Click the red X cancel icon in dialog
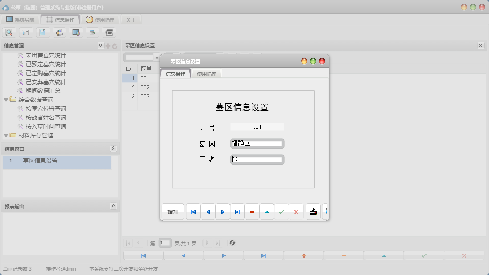The width and height of the screenshot is (489, 275). point(296,212)
